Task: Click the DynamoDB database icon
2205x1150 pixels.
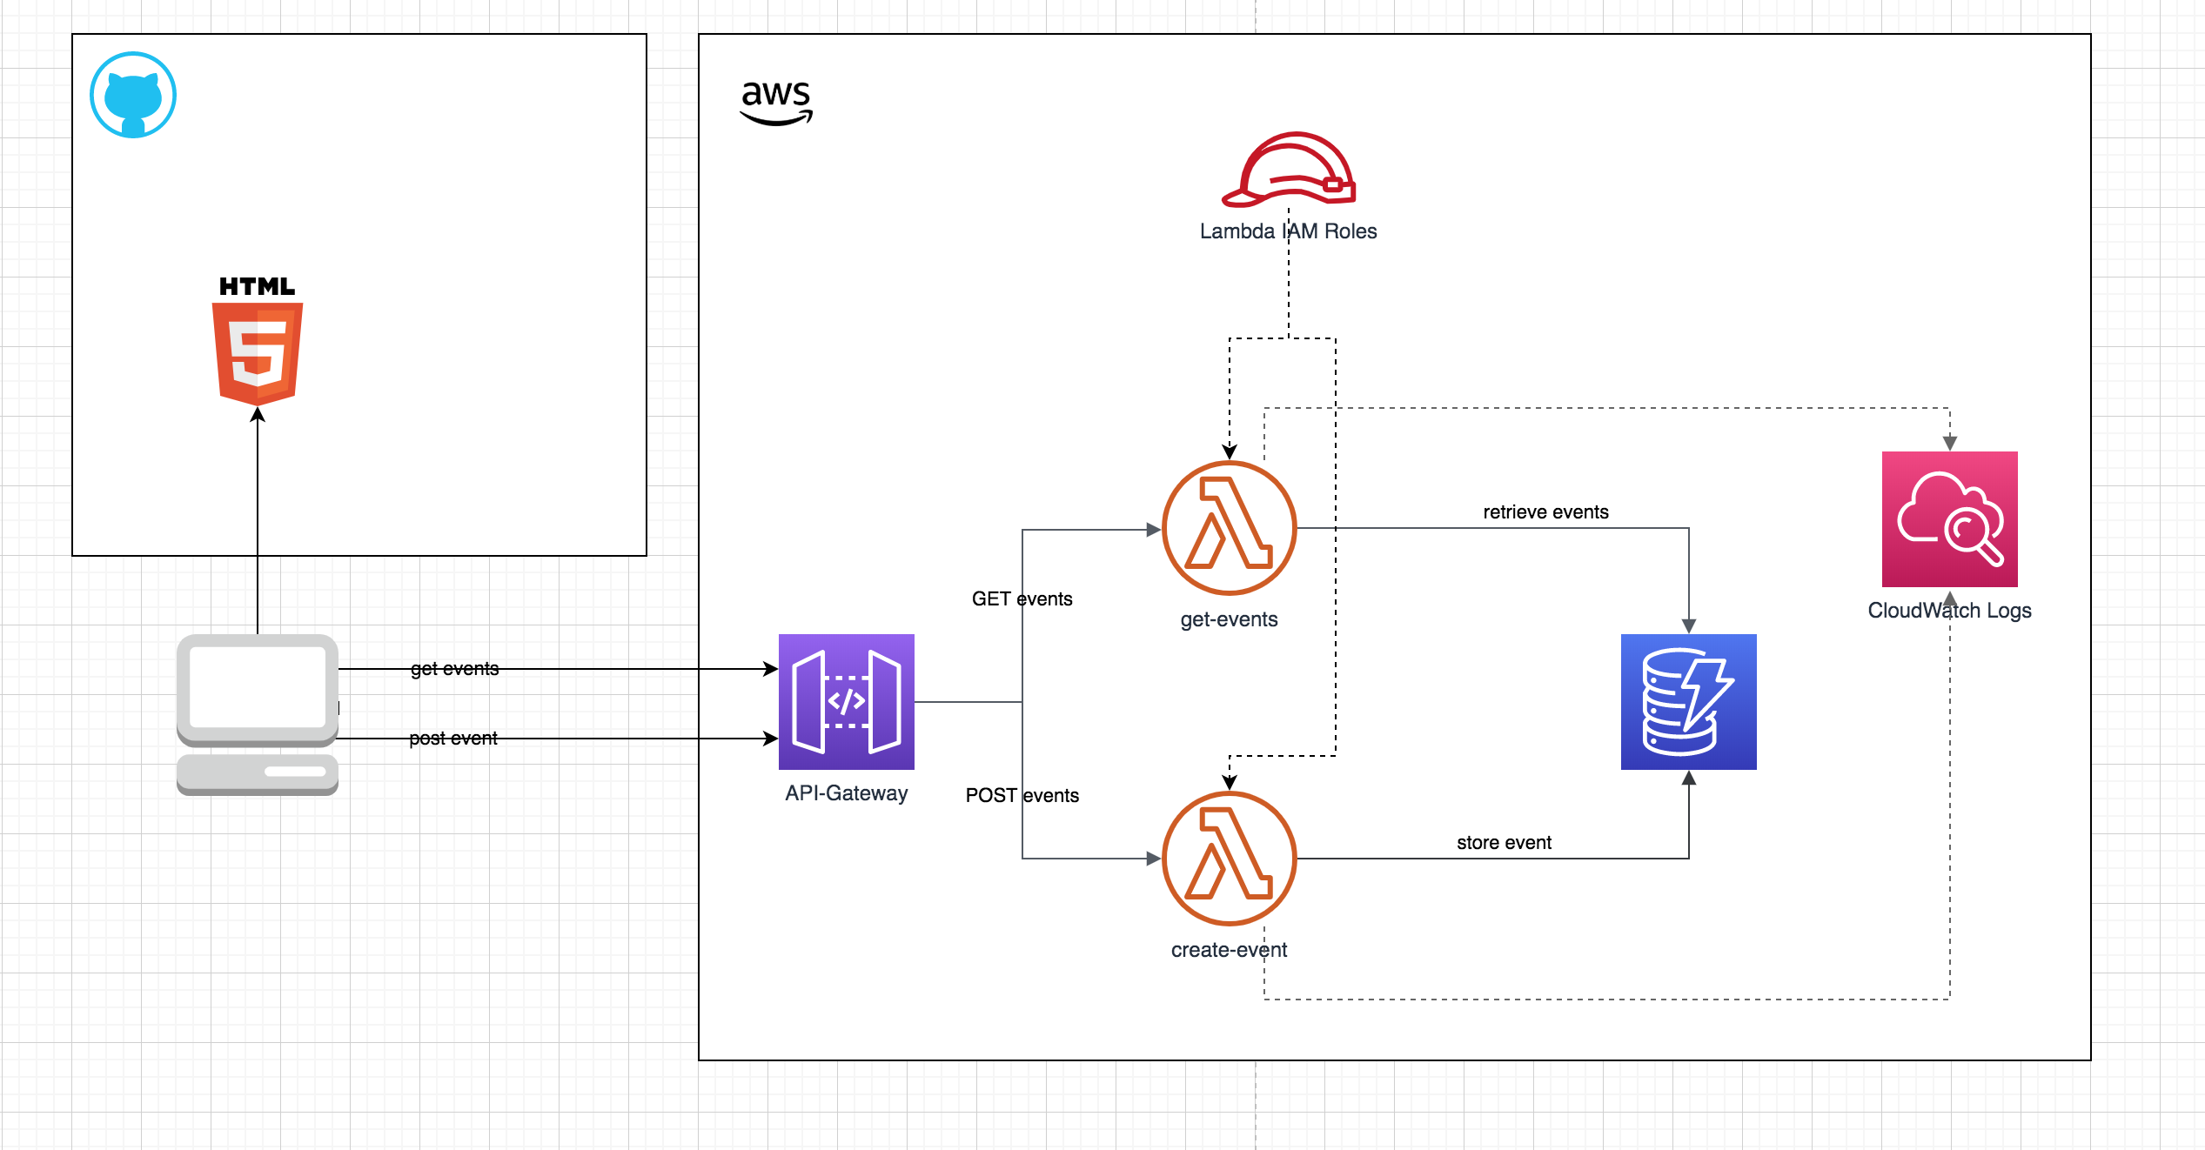Action: point(1688,701)
